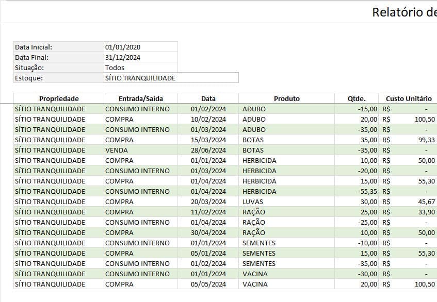437x302 pixels.
Task: Select the SEMENTES cell dated 01/02/2024
Action: [286, 263]
